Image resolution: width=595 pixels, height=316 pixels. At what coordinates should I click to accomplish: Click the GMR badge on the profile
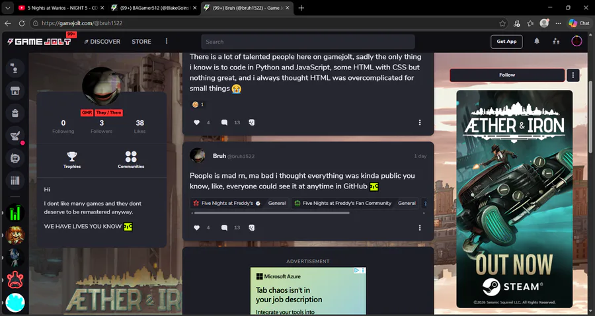coord(87,112)
